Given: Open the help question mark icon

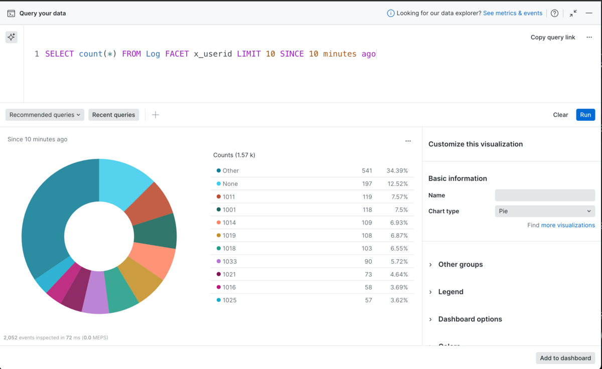Looking at the screenshot, I should 554,14.
